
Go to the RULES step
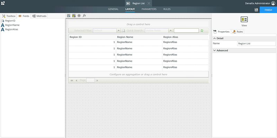pyautogui.click(x=167, y=9)
